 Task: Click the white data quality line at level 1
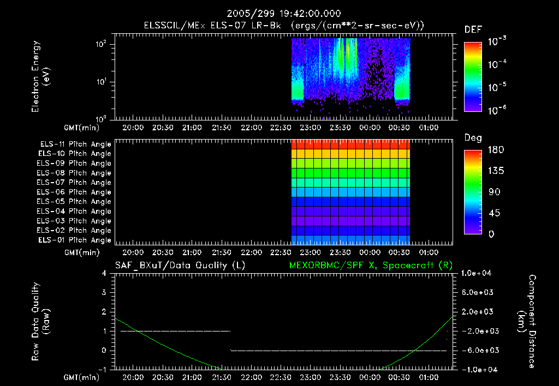(175, 331)
